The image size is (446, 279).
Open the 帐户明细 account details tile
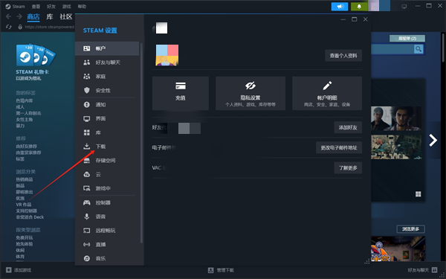pos(327,93)
